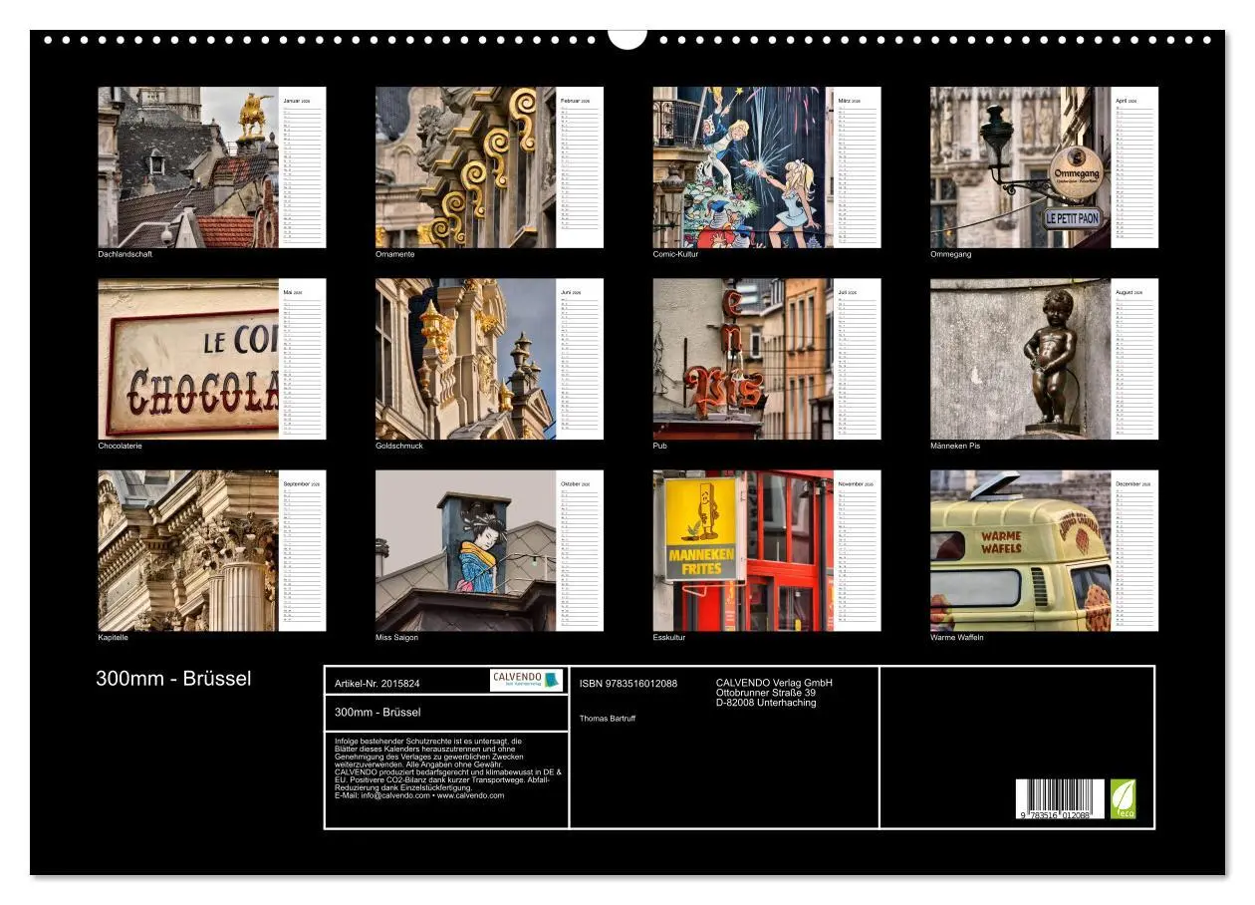Open the Ornamente February photo
The image size is (1255, 905).
click(x=465, y=167)
